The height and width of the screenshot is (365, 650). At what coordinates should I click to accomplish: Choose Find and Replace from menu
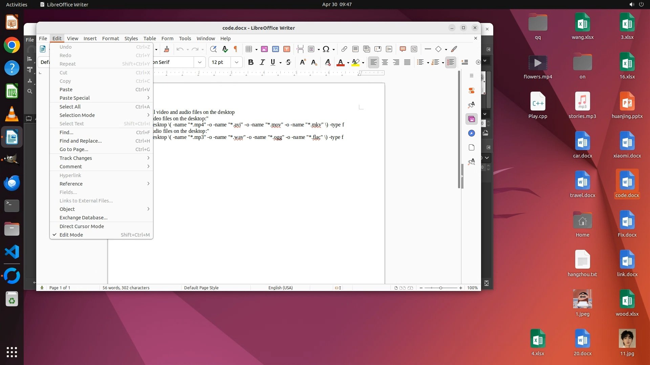point(81,141)
